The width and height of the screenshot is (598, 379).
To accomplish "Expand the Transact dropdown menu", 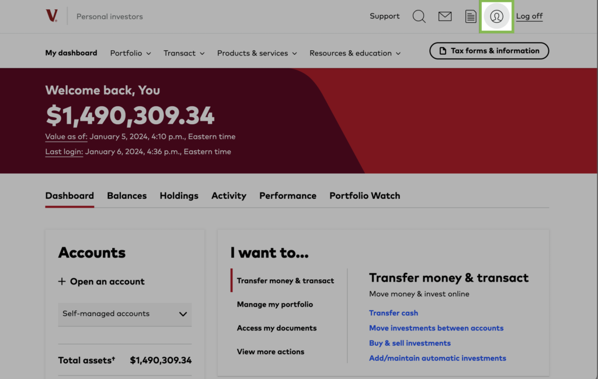I will [x=184, y=53].
